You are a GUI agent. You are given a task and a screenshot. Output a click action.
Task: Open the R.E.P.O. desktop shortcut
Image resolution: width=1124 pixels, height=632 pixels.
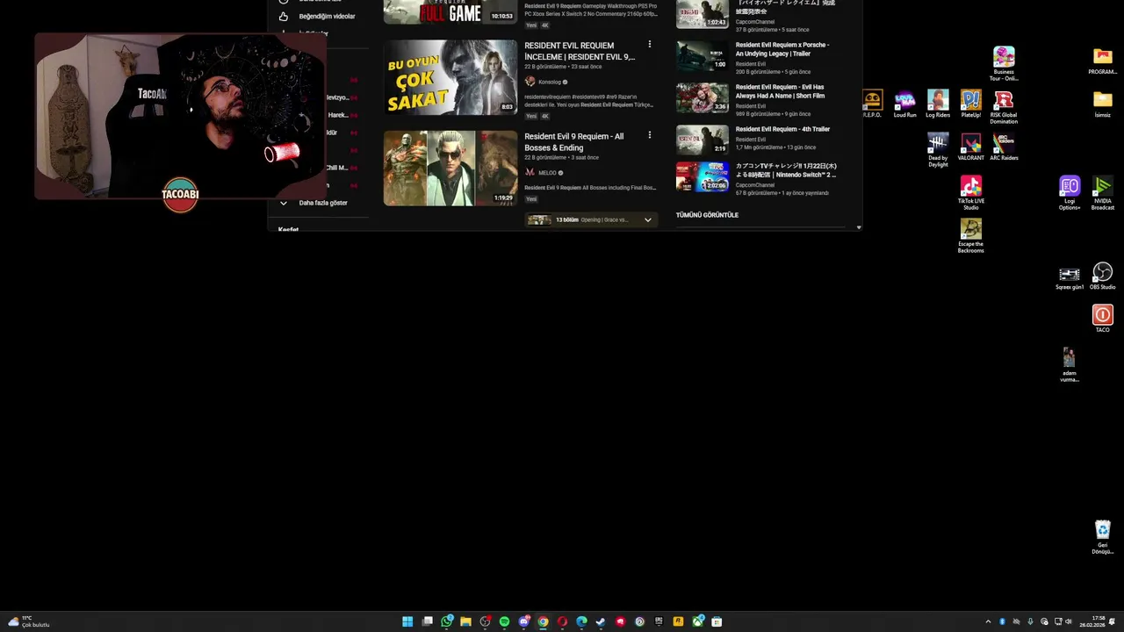[871, 104]
